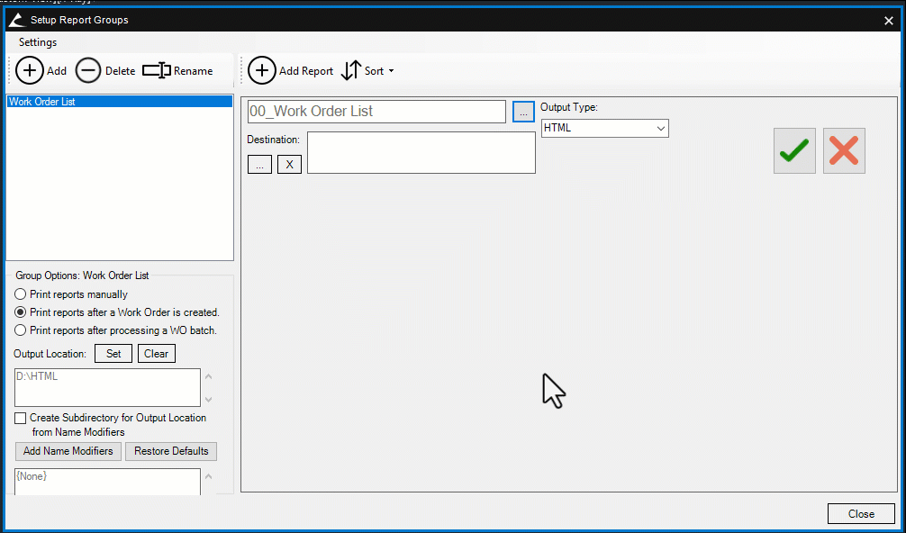Enable Create Subdirectory for Output Location
Screen dimensions: 906x533
tap(20, 418)
